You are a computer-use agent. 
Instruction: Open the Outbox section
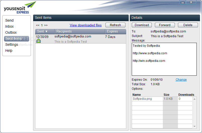11,32
